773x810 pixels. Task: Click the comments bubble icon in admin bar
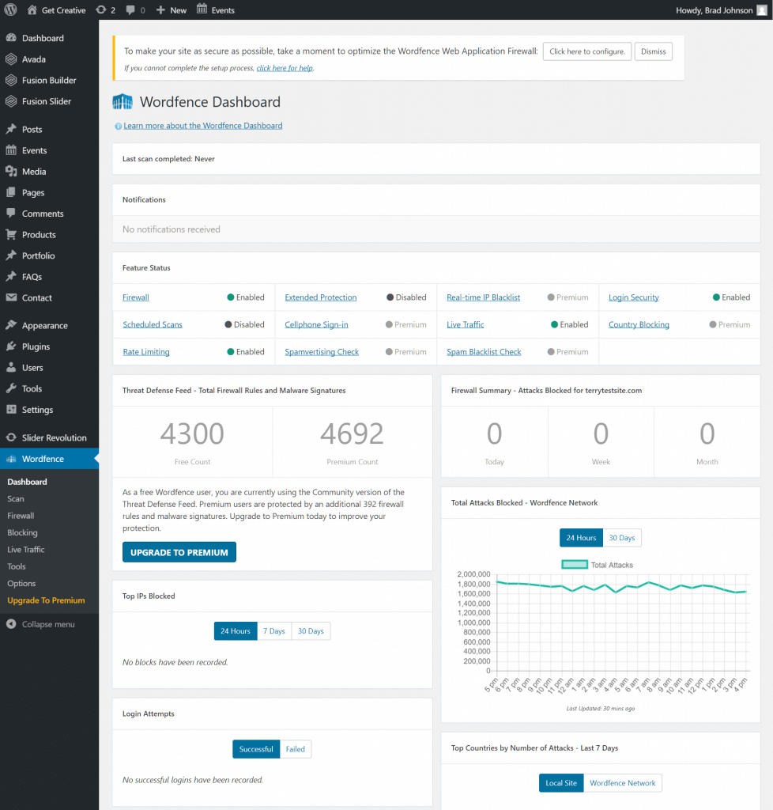131,9
